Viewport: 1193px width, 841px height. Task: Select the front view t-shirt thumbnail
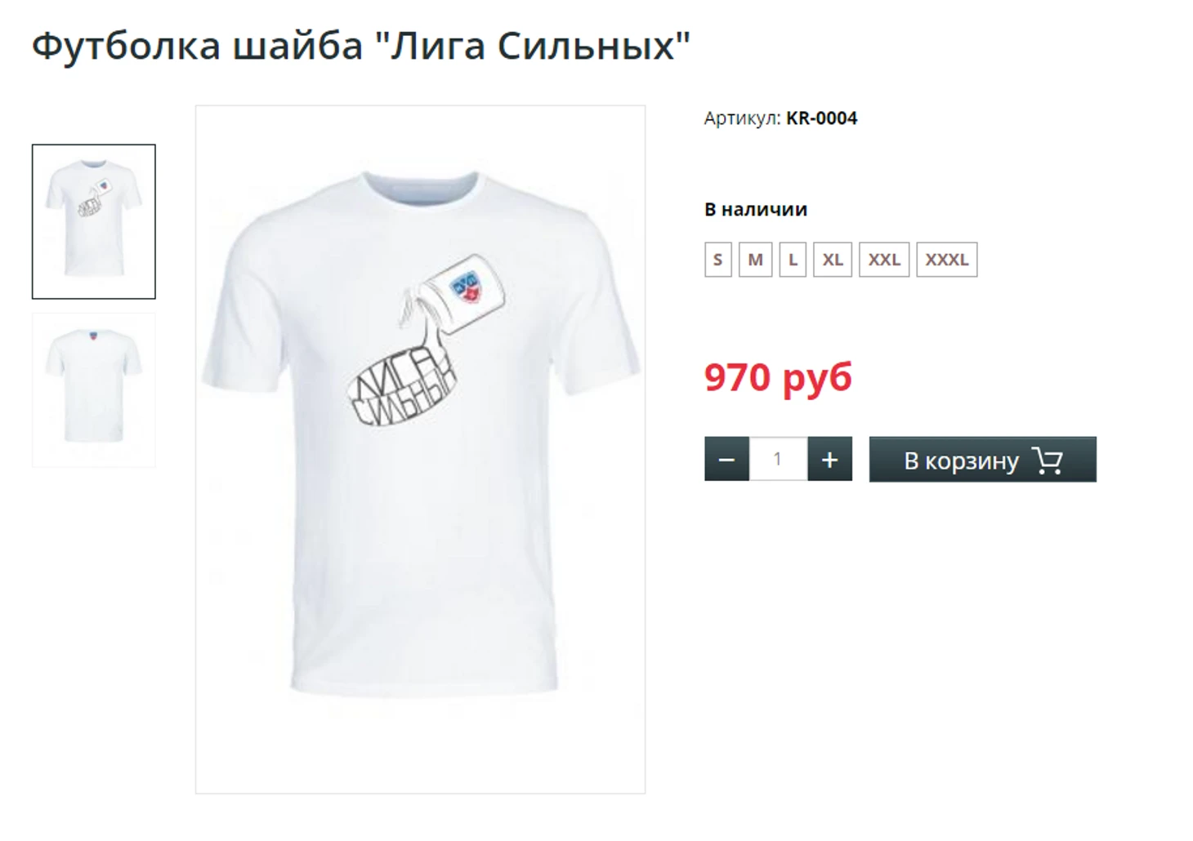[x=93, y=221]
